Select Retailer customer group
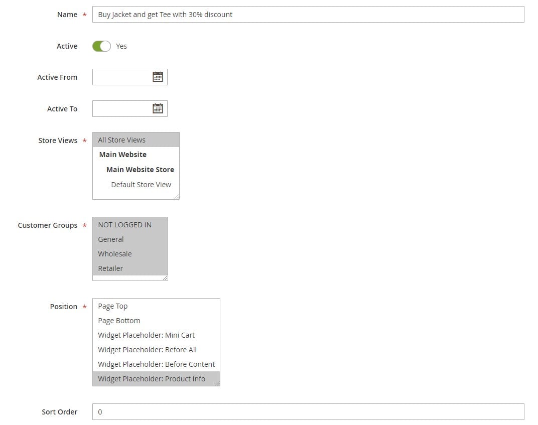Screen dimensions: 538x425 (130, 268)
